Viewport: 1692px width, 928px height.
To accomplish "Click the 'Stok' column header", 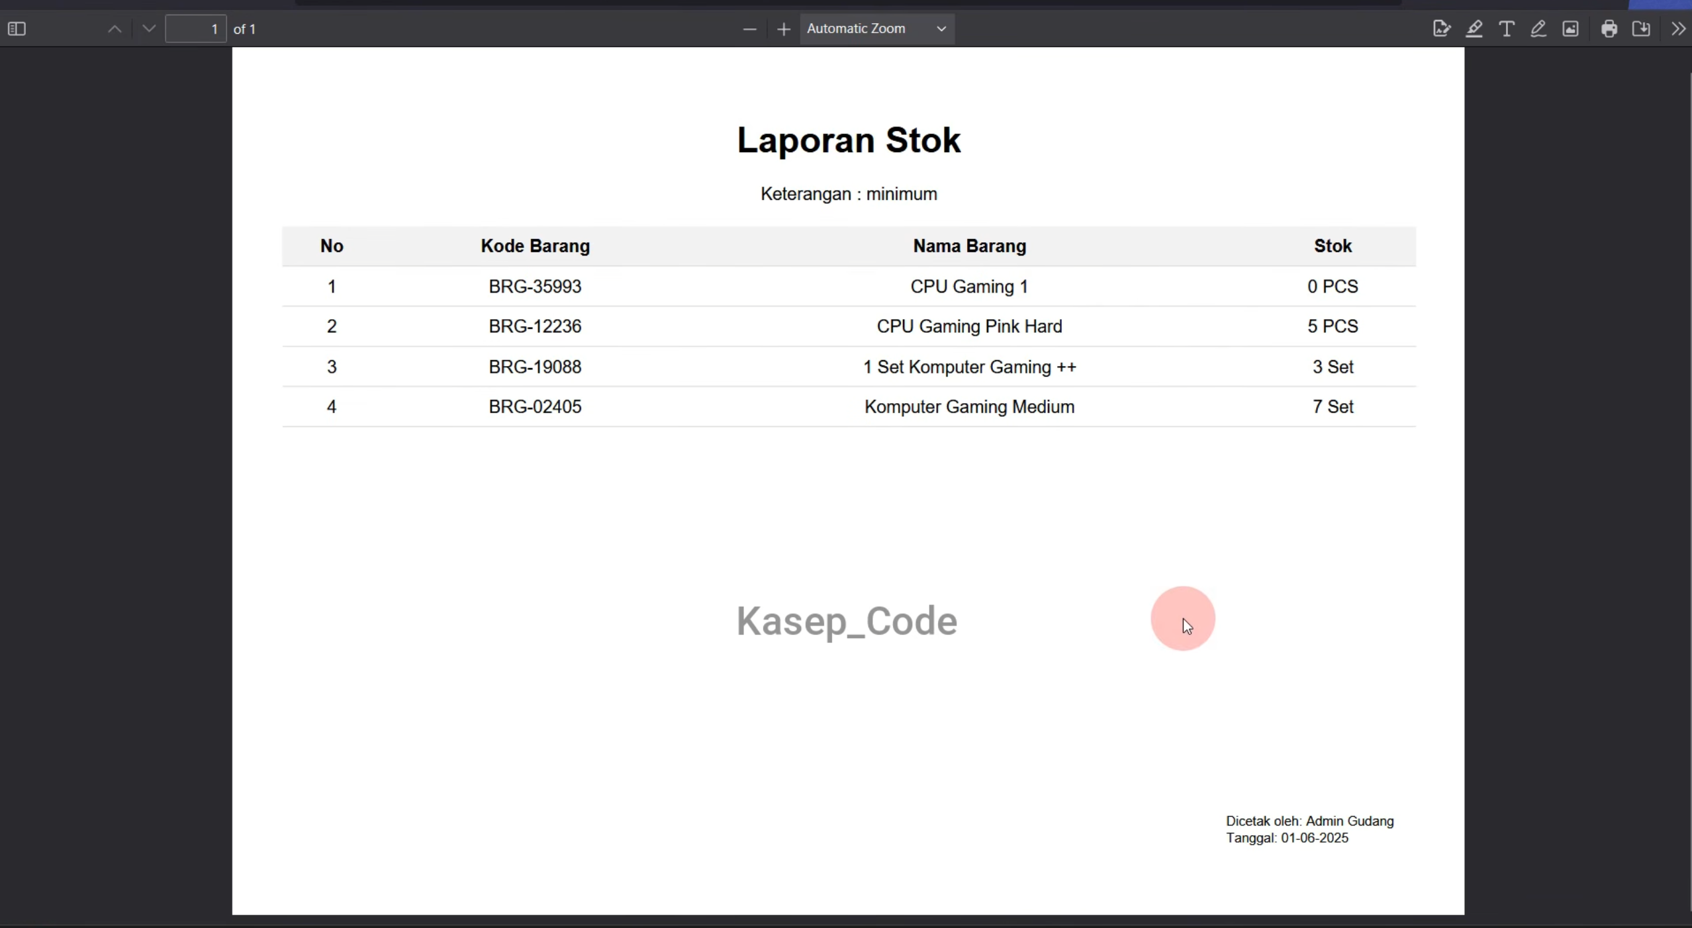I will 1333,246.
